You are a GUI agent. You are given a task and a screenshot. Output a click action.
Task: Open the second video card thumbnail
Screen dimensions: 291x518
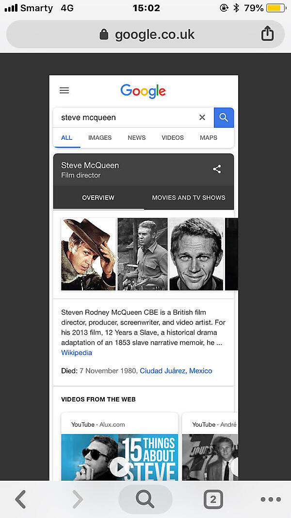(210, 457)
